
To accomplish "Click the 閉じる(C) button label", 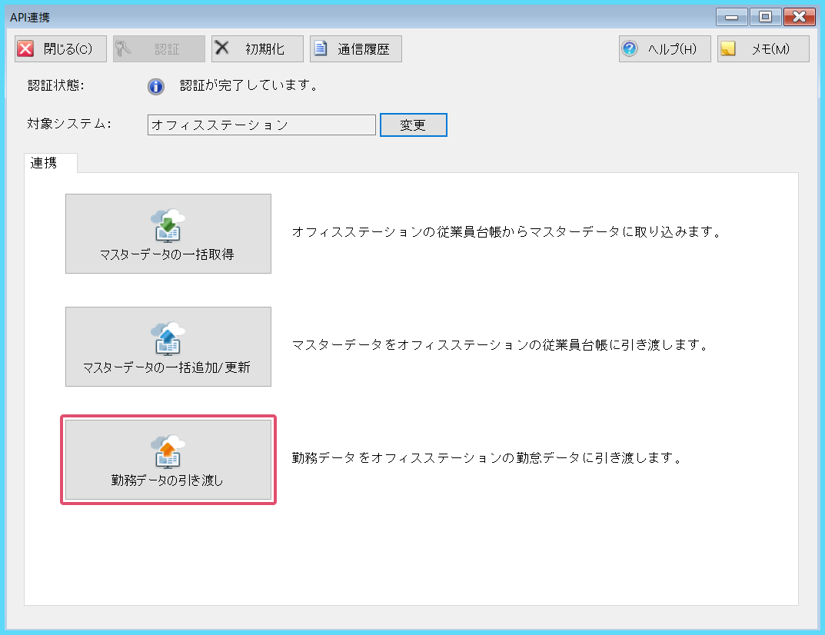I will (x=68, y=49).
